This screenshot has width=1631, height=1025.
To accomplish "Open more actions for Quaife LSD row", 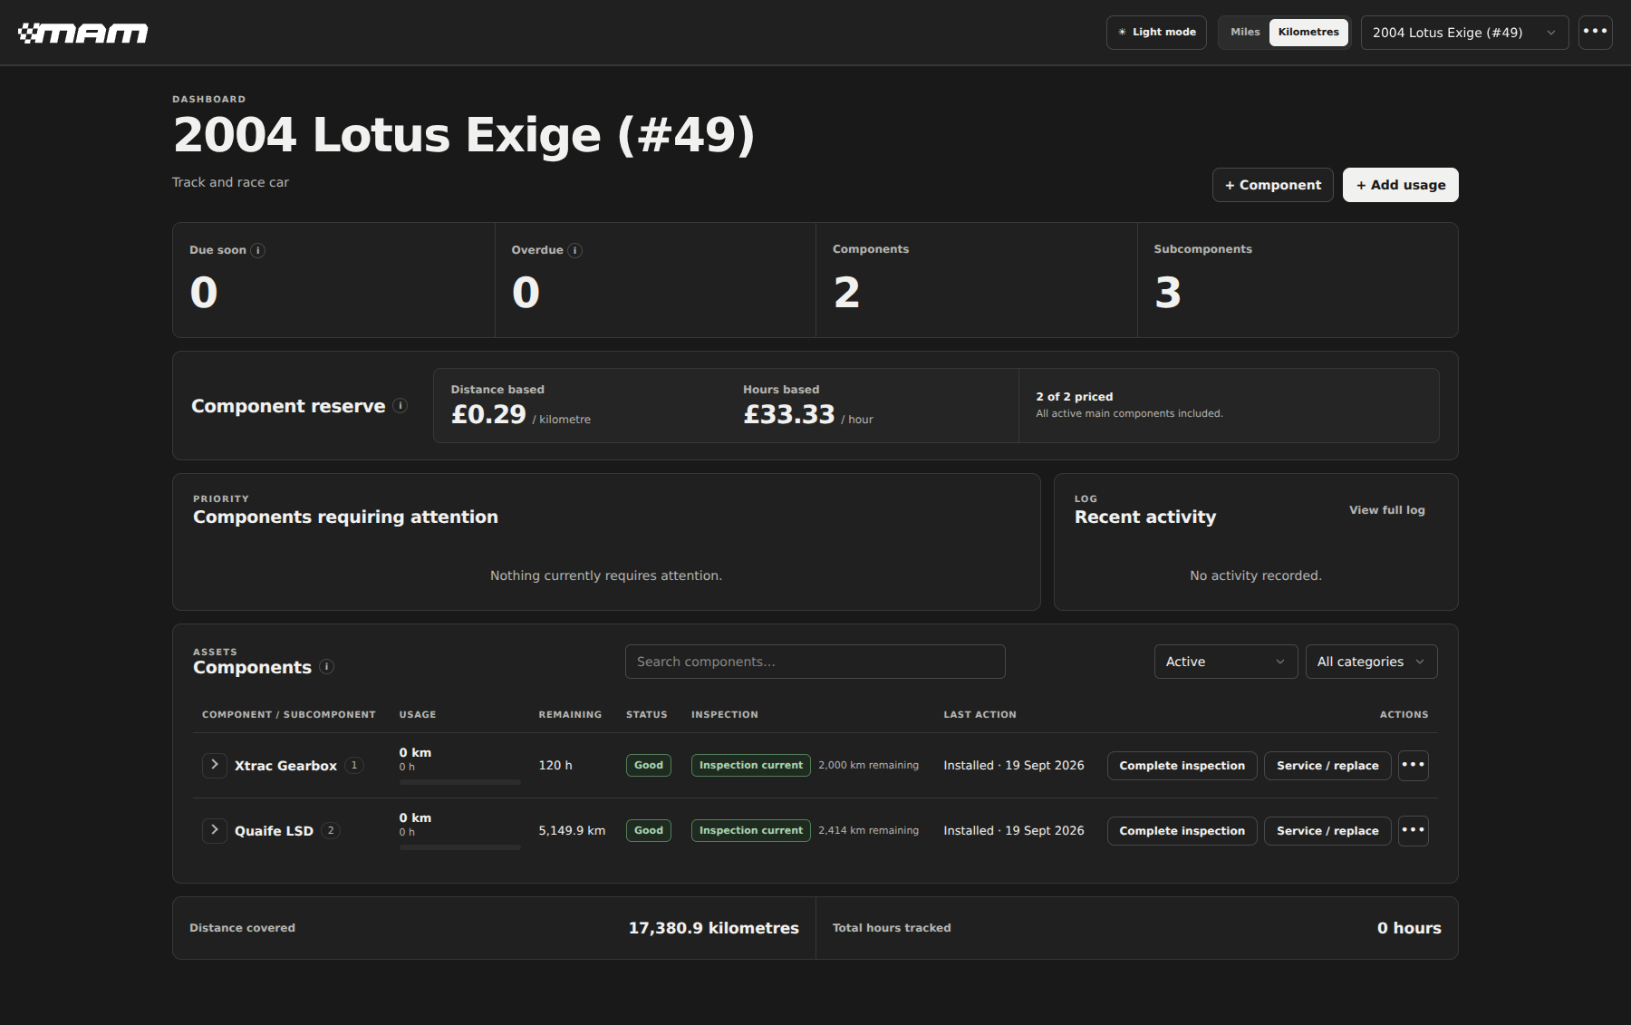I will point(1414,831).
